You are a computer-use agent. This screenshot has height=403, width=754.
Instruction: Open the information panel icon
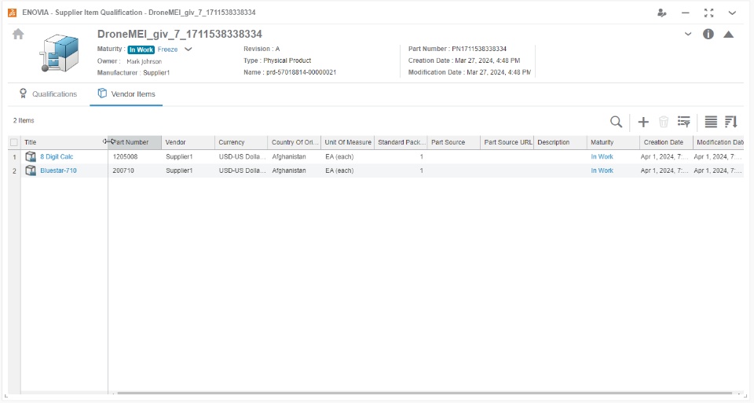point(708,34)
